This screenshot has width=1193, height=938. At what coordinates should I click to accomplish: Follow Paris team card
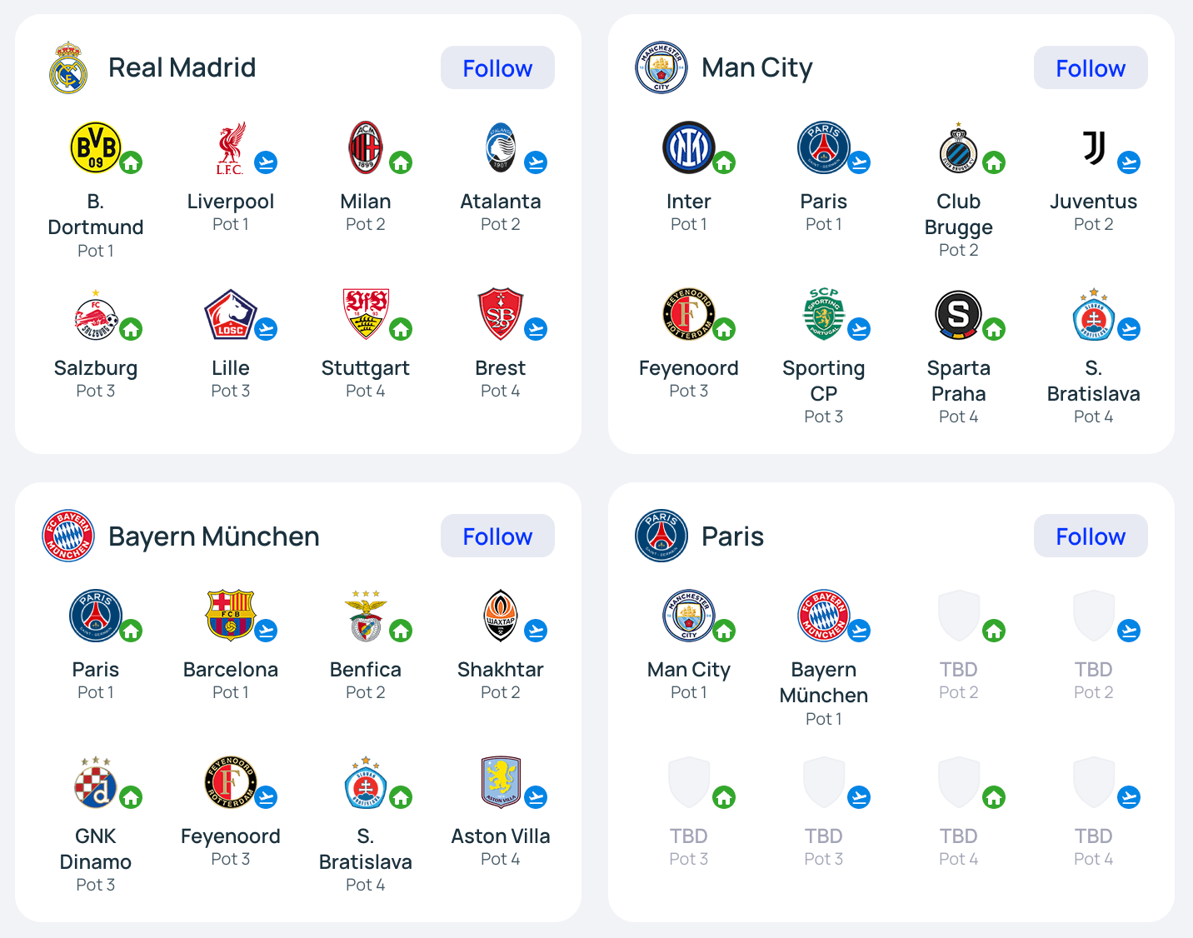[1090, 536]
